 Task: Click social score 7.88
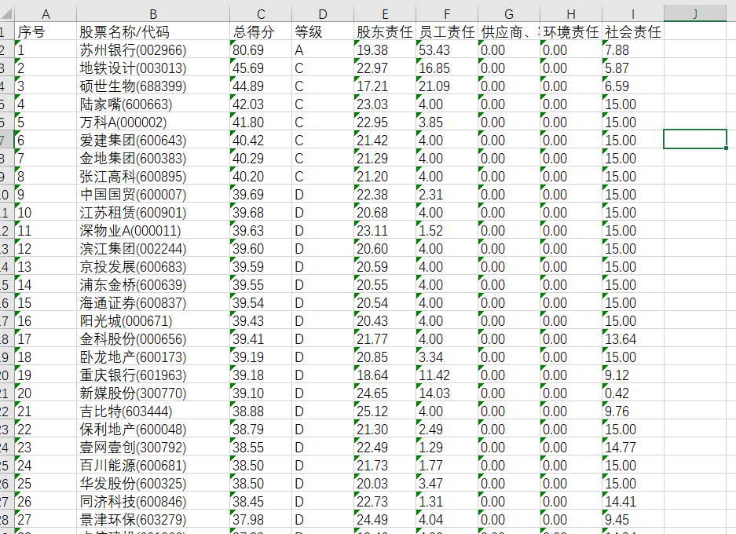(x=632, y=49)
